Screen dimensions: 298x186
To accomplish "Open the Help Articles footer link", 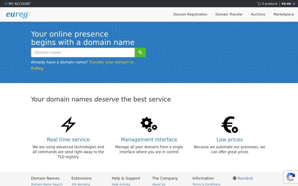I will (x=121, y=184).
